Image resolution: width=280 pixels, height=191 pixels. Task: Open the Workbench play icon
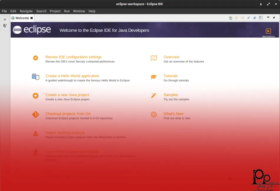click(268, 31)
